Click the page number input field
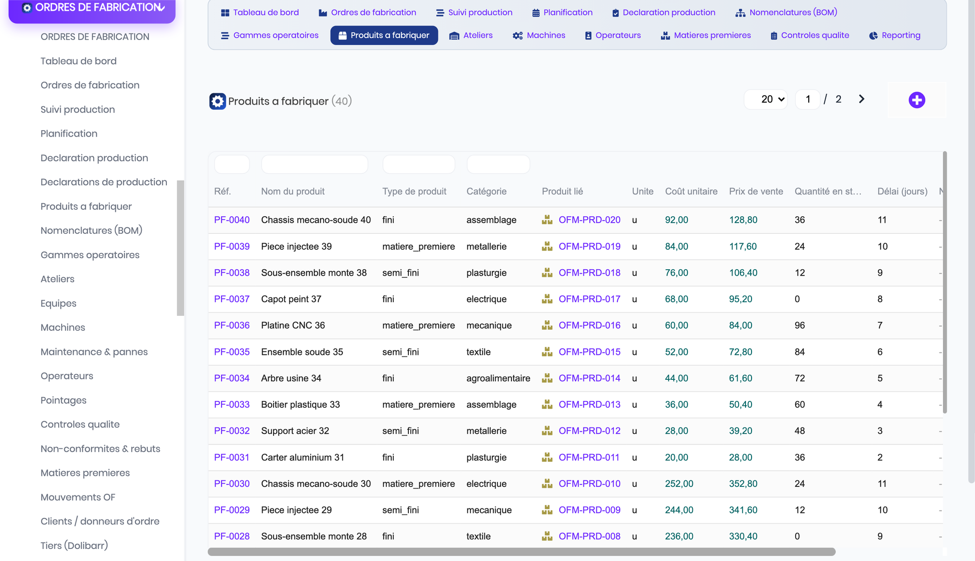This screenshot has width=975, height=561. coord(808,99)
